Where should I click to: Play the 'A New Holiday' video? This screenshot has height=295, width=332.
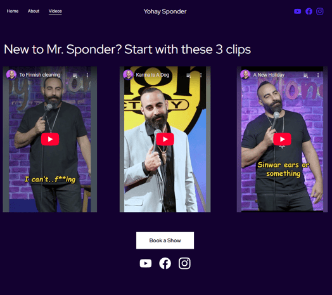point(282,139)
